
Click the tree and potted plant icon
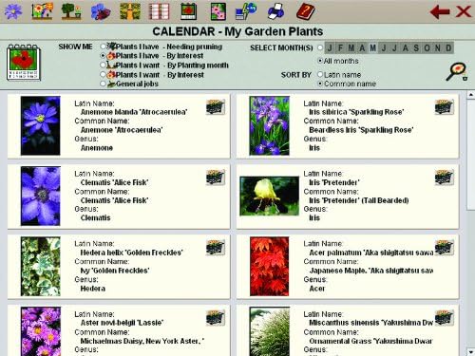click(71, 11)
